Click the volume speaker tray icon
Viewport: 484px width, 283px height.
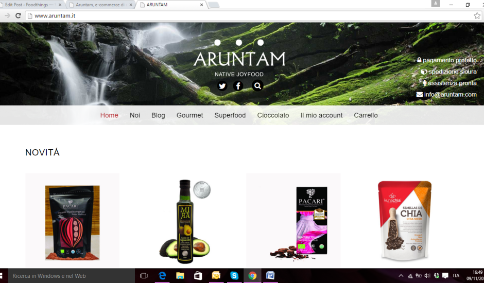point(427,276)
